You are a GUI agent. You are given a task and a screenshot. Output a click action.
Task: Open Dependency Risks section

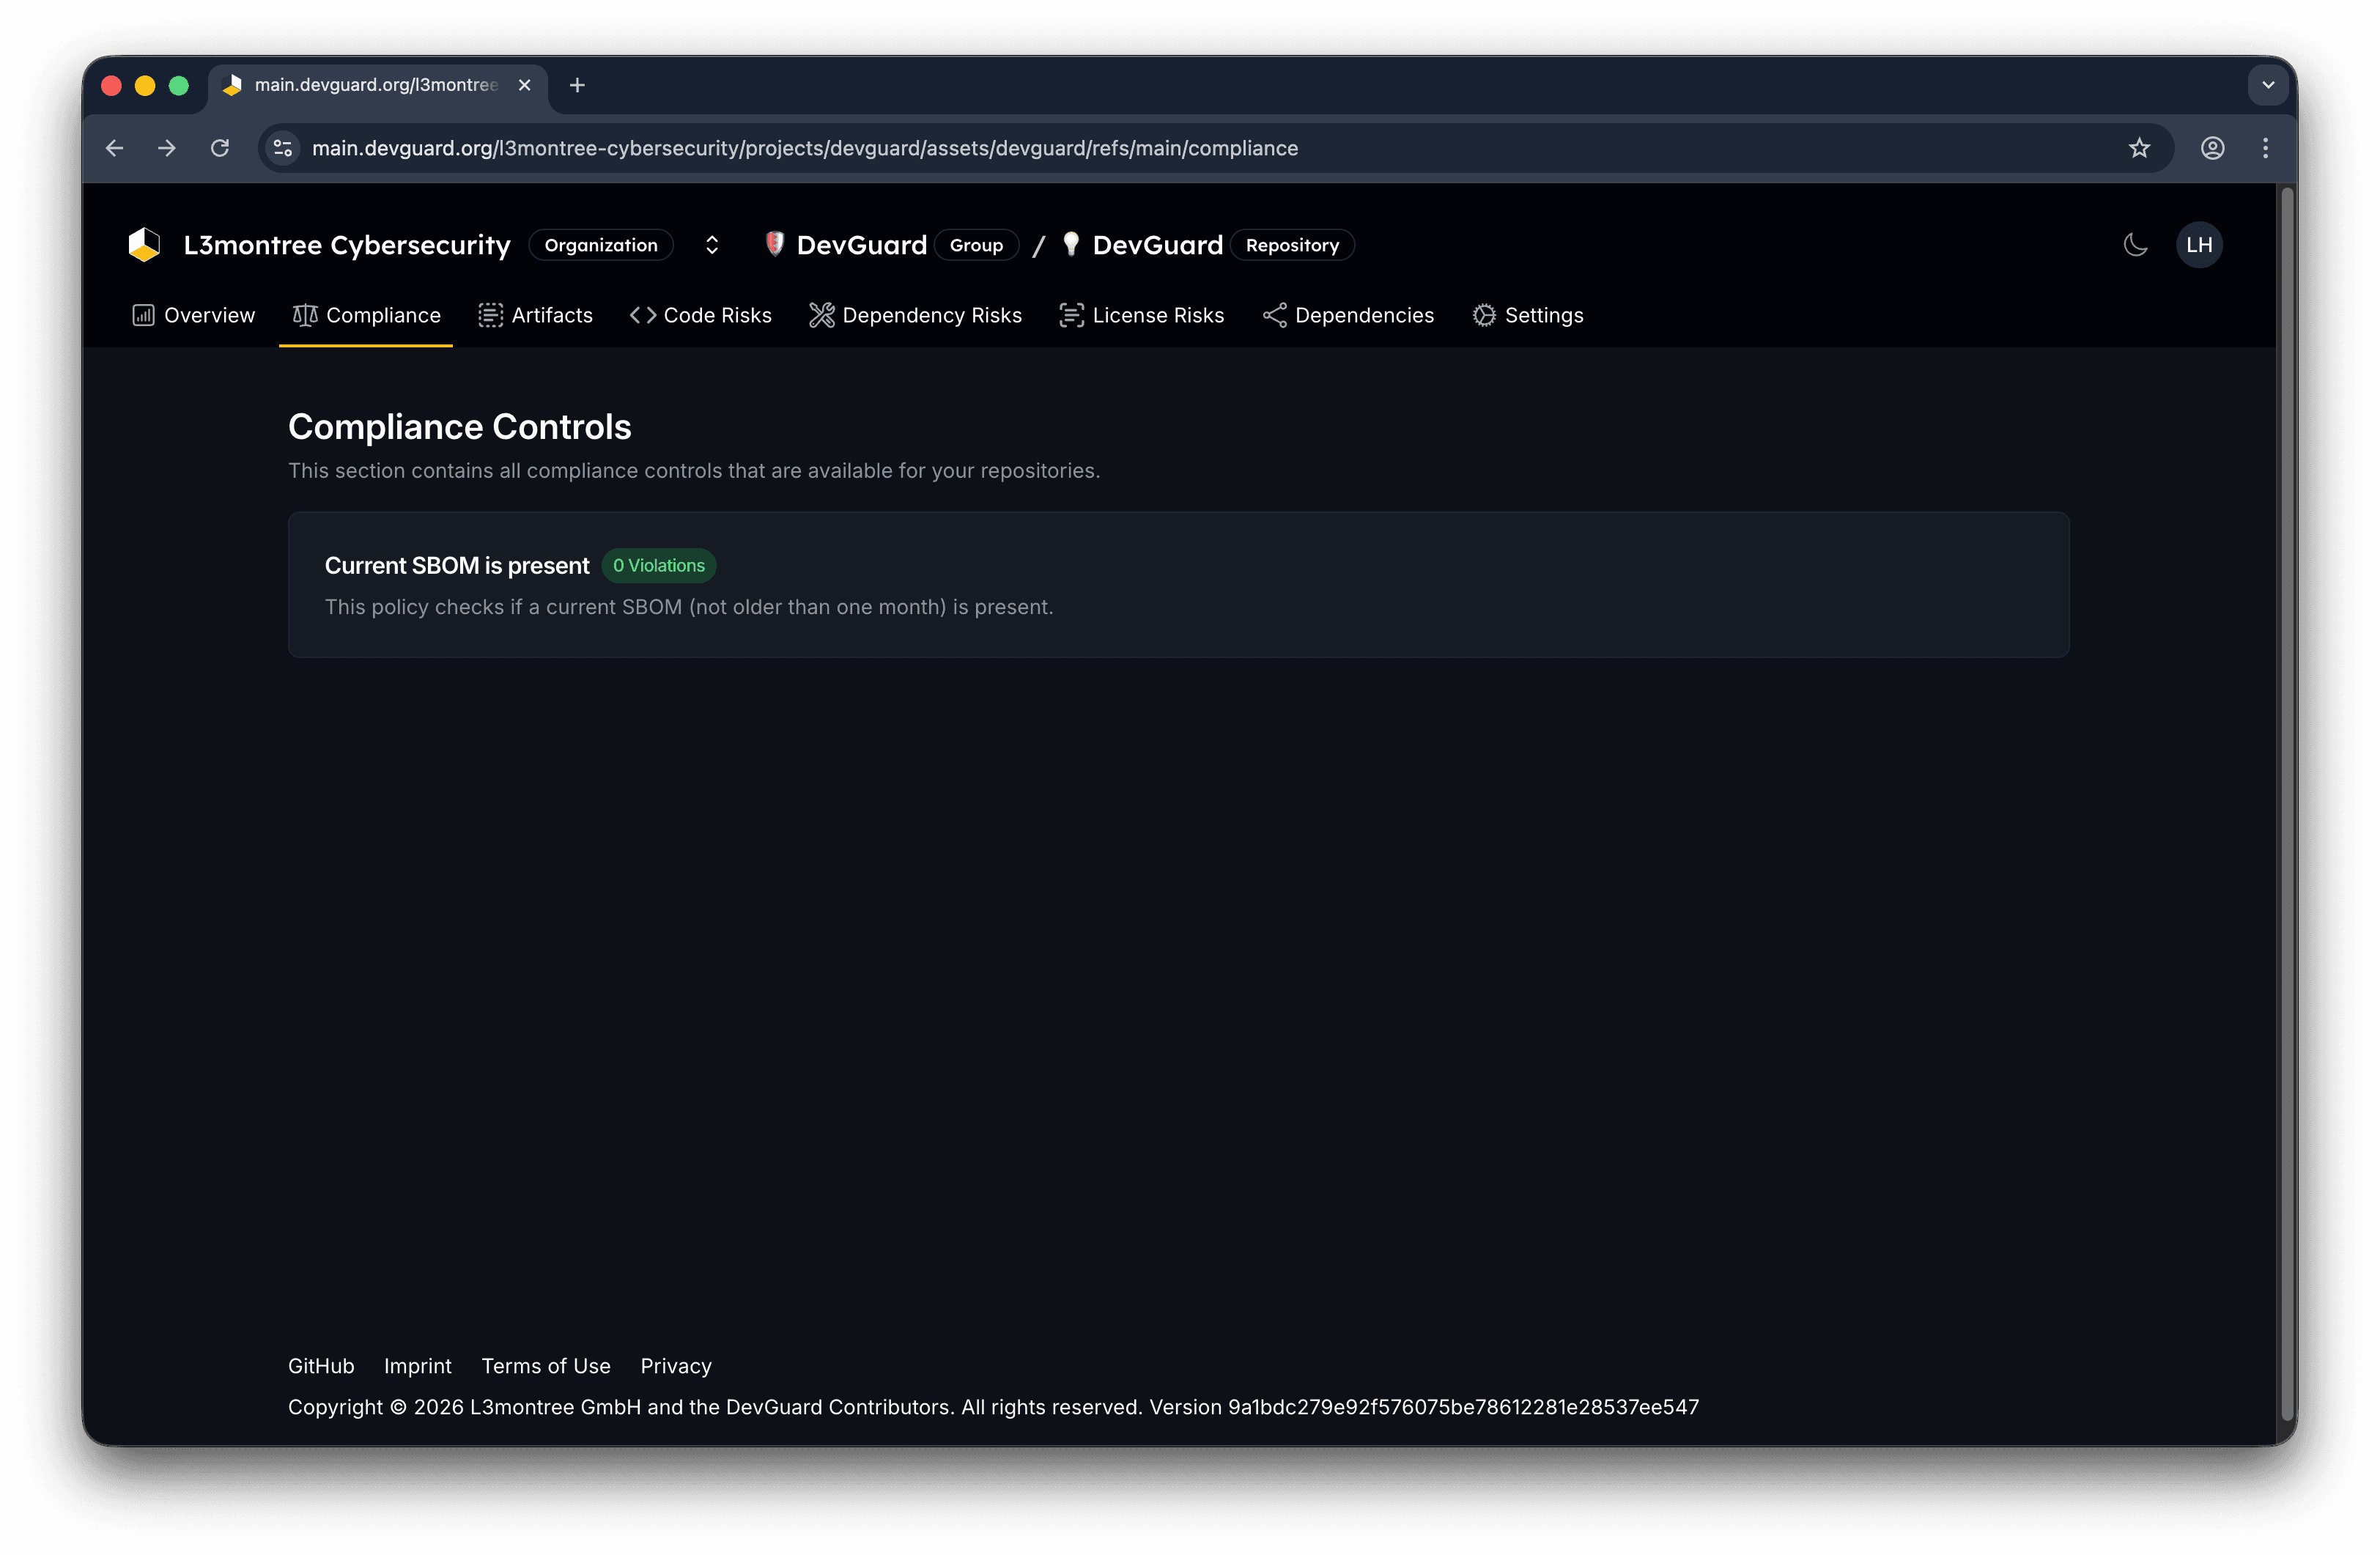(915, 315)
